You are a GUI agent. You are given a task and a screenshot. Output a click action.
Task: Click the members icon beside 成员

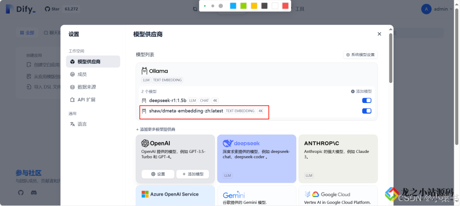pos(72,74)
